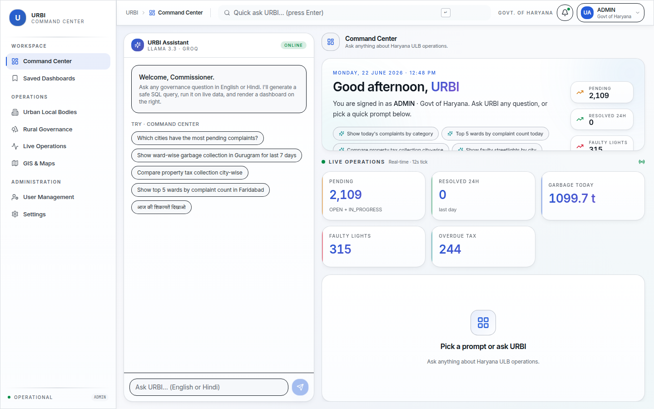Screen dimensions: 654x409
Task: Open the RESOLVED 24H live operations card
Action: 483,196
